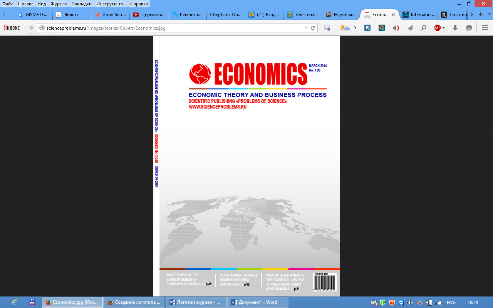493x308 pixels.
Task: Click the globe site identity icon
Action: tap(42, 28)
